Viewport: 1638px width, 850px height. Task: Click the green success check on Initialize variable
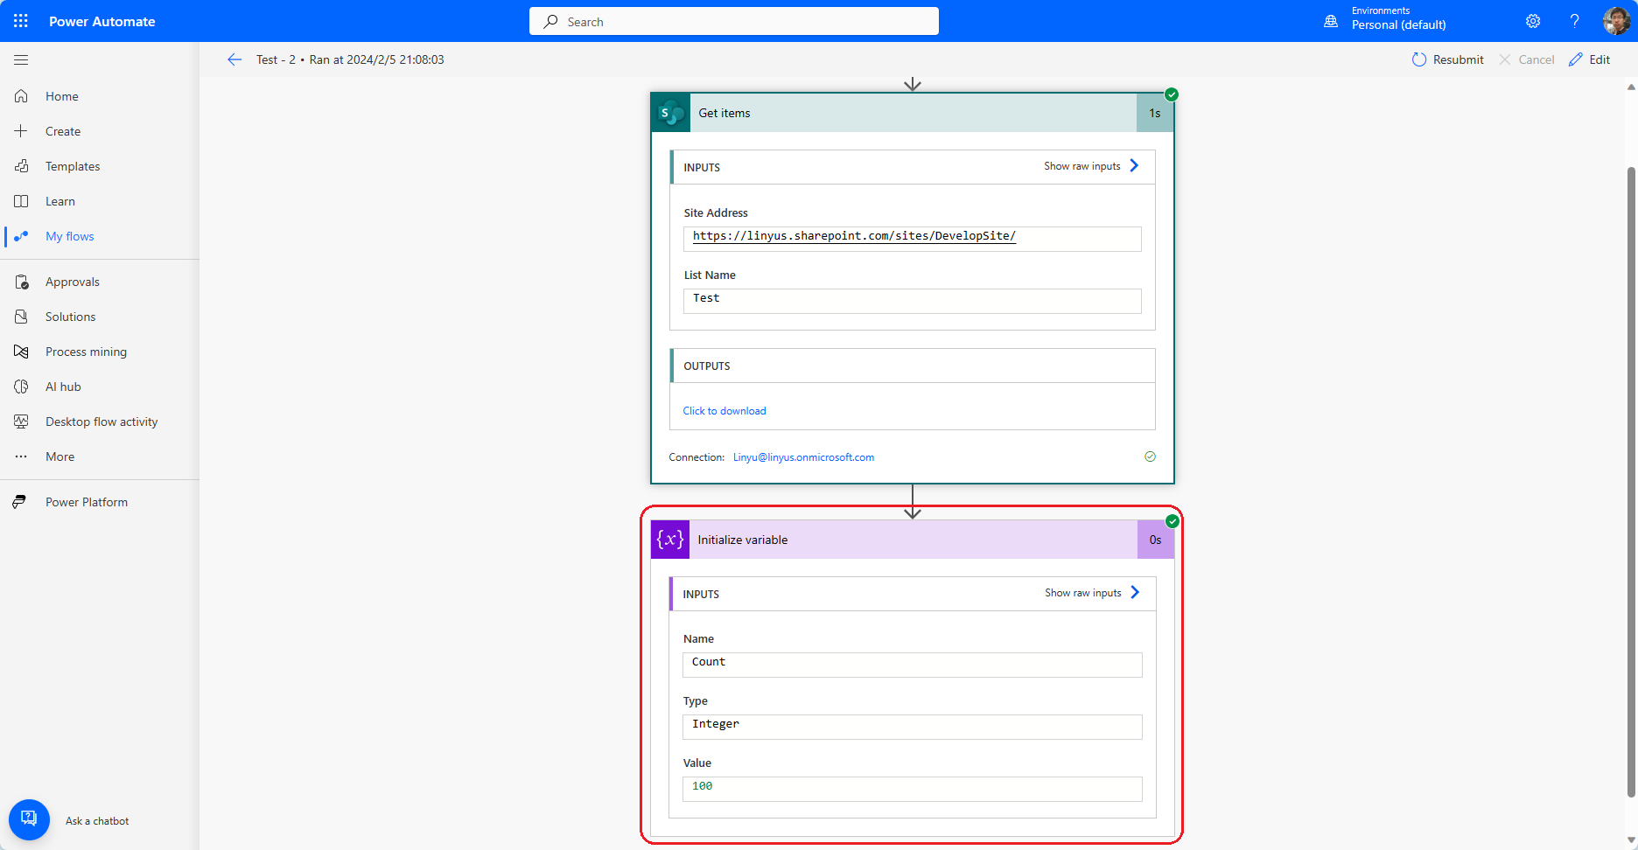[x=1172, y=521]
